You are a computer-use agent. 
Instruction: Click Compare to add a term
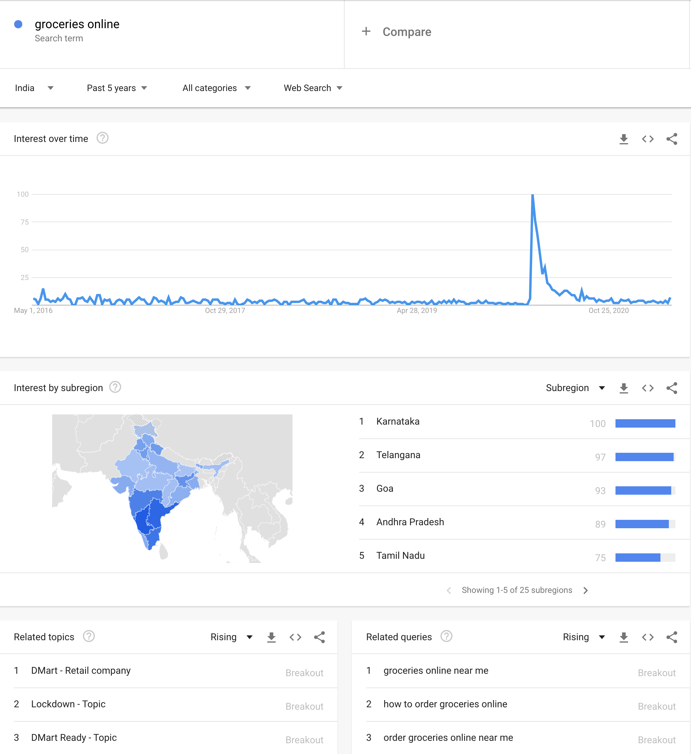point(396,32)
